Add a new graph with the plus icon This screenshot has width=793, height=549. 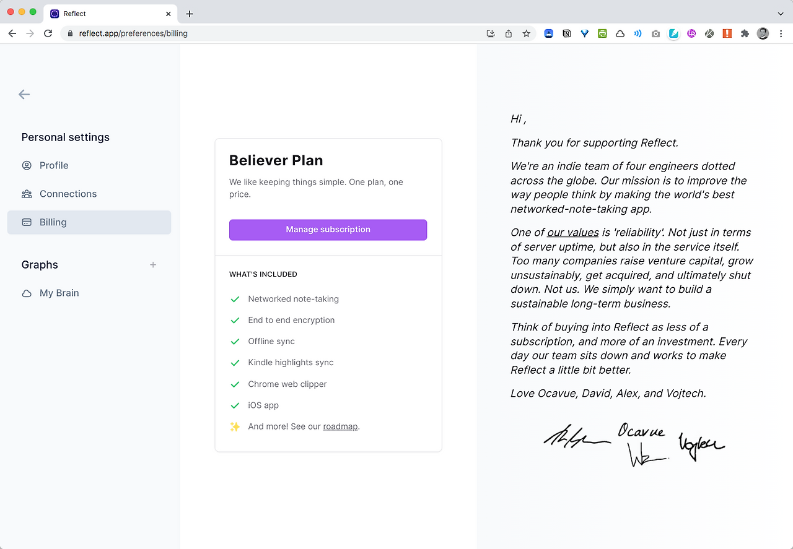pos(153,265)
